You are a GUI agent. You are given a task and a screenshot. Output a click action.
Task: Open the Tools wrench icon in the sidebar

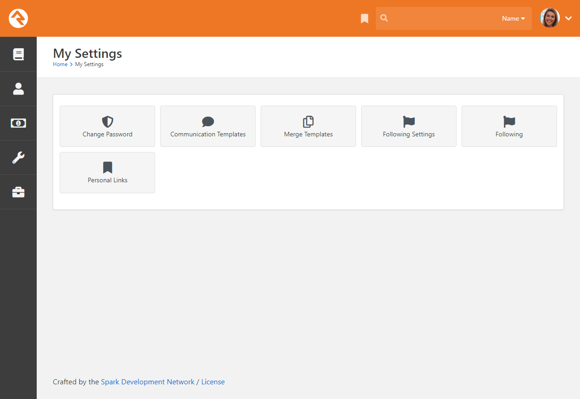click(18, 157)
